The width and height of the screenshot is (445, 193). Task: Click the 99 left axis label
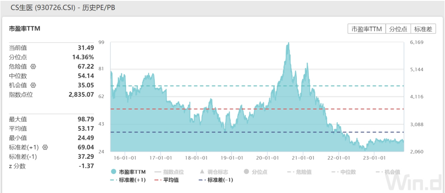pyautogui.click(x=101, y=42)
